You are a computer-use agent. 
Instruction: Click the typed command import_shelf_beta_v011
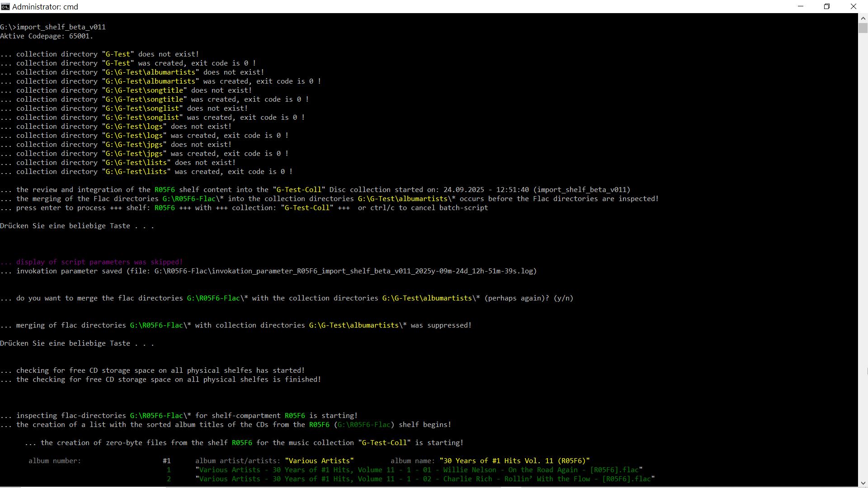pyautogui.click(x=61, y=27)
